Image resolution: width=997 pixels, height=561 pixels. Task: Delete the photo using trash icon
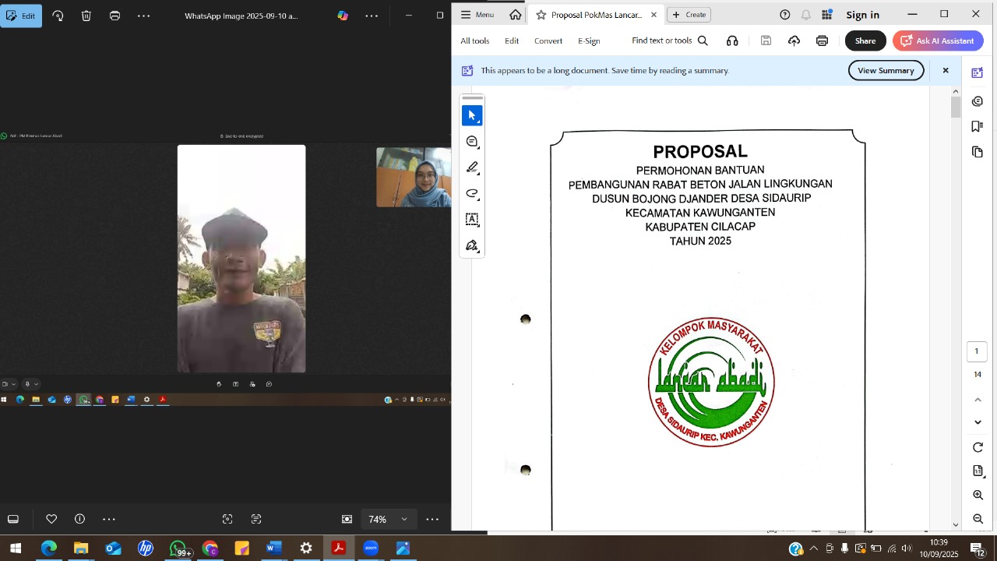click(86, 16)
